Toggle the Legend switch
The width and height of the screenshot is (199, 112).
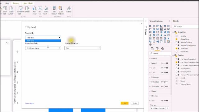click(x=166, y=63)
